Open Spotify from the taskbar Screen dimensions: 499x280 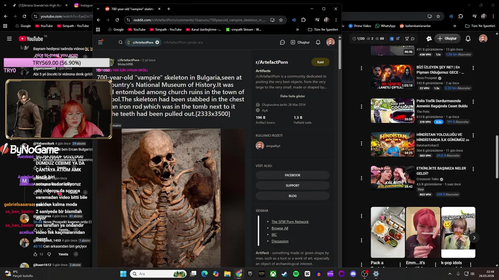[296, 274]
